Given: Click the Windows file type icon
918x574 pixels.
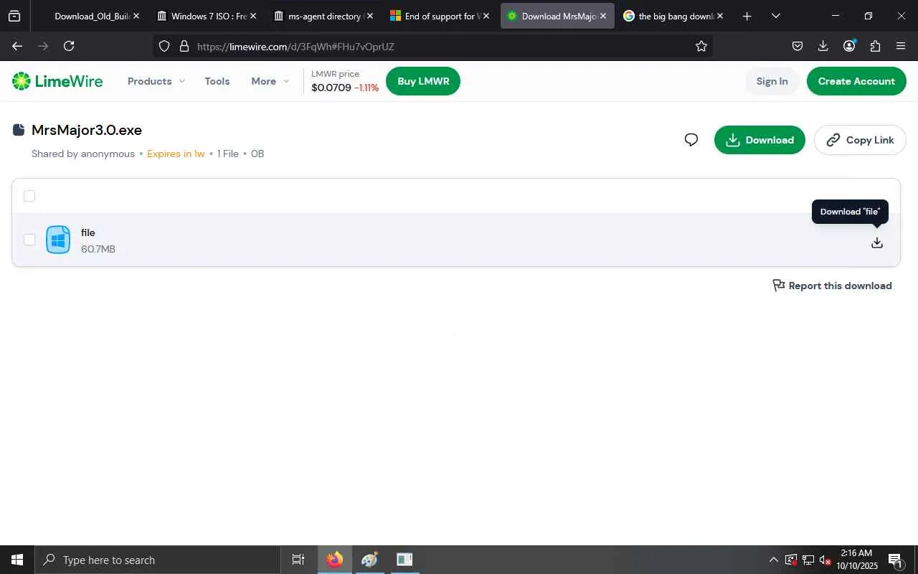Looking at the screenshot, I should pos(58,240).
